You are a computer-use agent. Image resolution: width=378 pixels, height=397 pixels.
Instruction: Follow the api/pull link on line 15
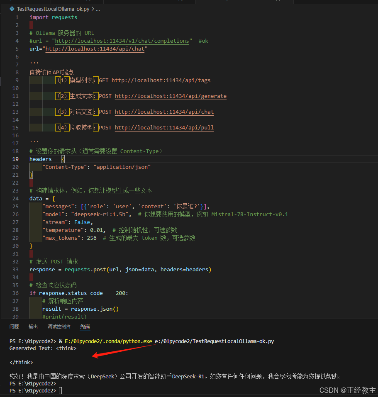[x=164, y=128]
